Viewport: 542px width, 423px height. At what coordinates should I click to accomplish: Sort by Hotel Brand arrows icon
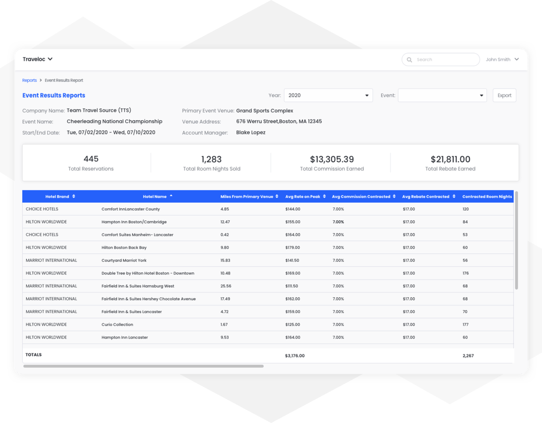pos(74,197)
